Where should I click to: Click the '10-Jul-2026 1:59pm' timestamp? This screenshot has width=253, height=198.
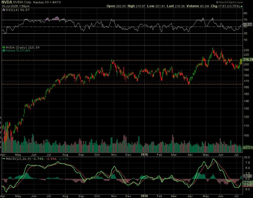pos(16,6)
